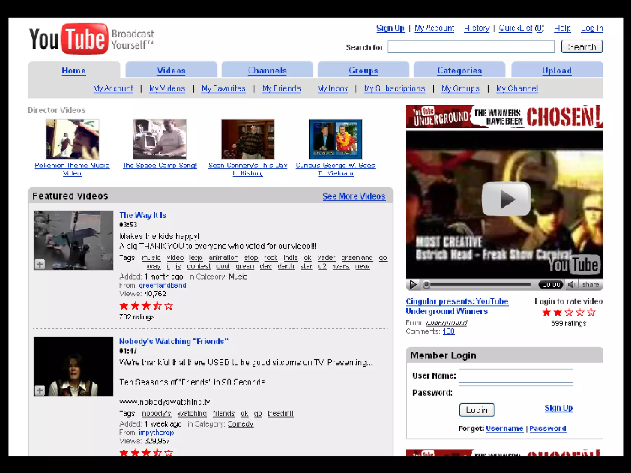Switch to the Videos tab
This screenshot has width=631, height=473.
point(171,71)
